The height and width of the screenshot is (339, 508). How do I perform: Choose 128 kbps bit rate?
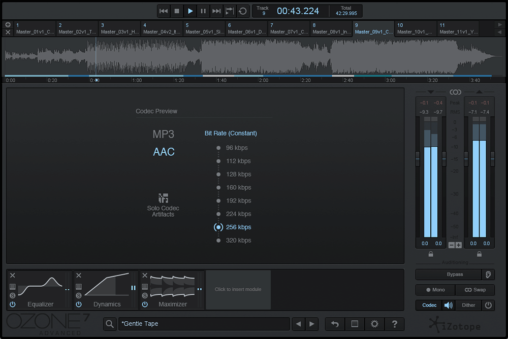tap(234, 174)
